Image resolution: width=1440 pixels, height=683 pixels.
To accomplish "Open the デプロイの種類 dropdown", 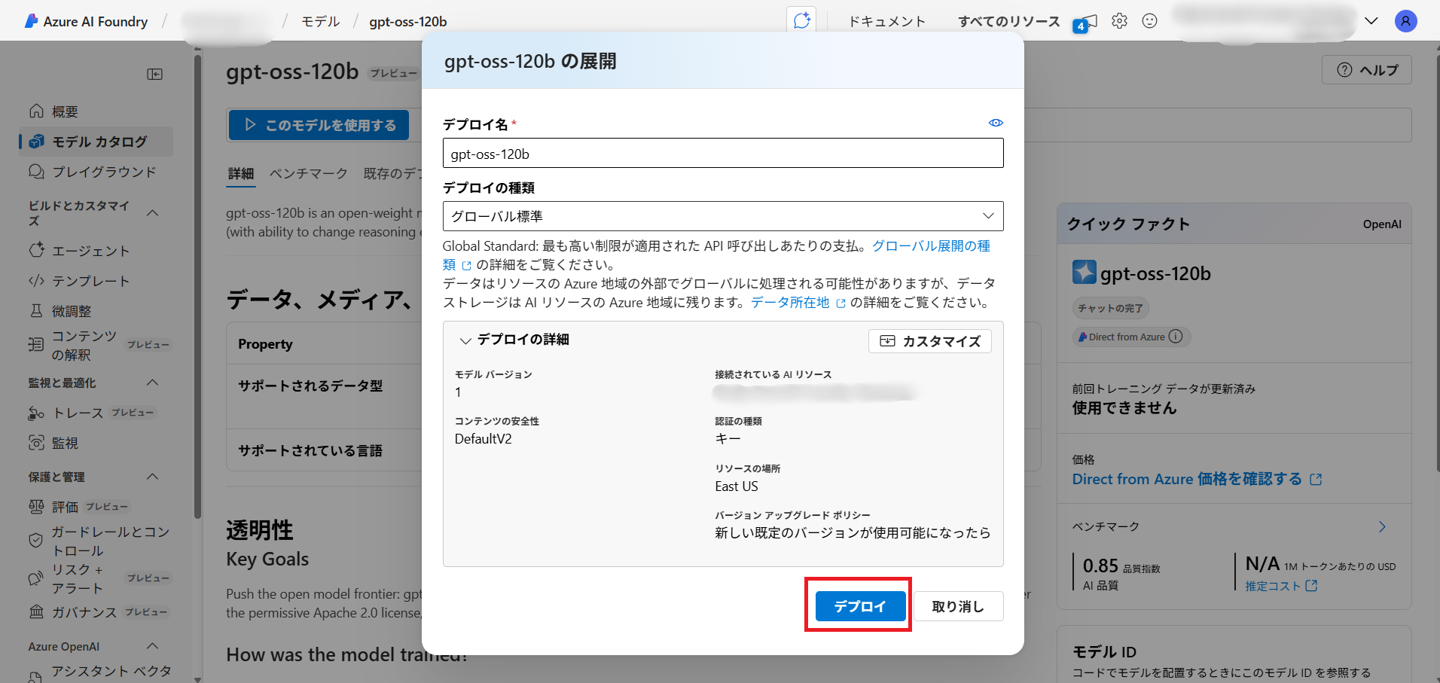I will tap(723, 216).
